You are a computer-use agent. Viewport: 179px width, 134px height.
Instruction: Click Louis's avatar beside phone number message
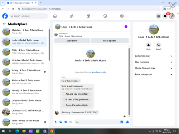57,113
